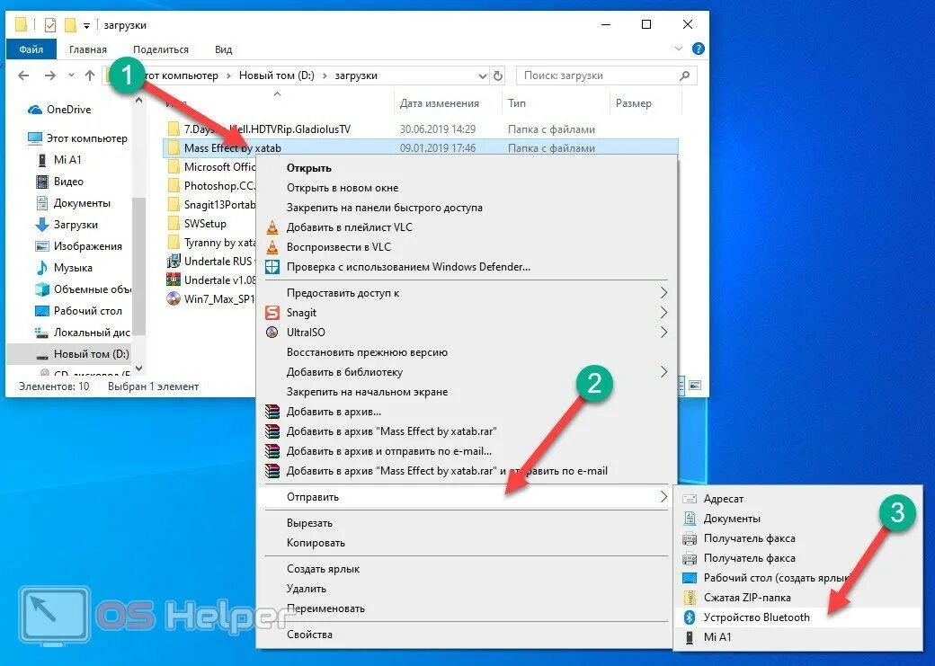This screenshot has height=666, width=935.
Task: Click the search magnifier icon
Action: (684, 75)
